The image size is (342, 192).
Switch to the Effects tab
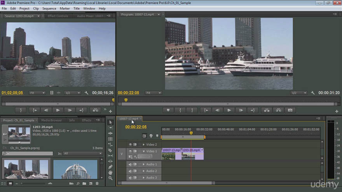coord(87,120)
